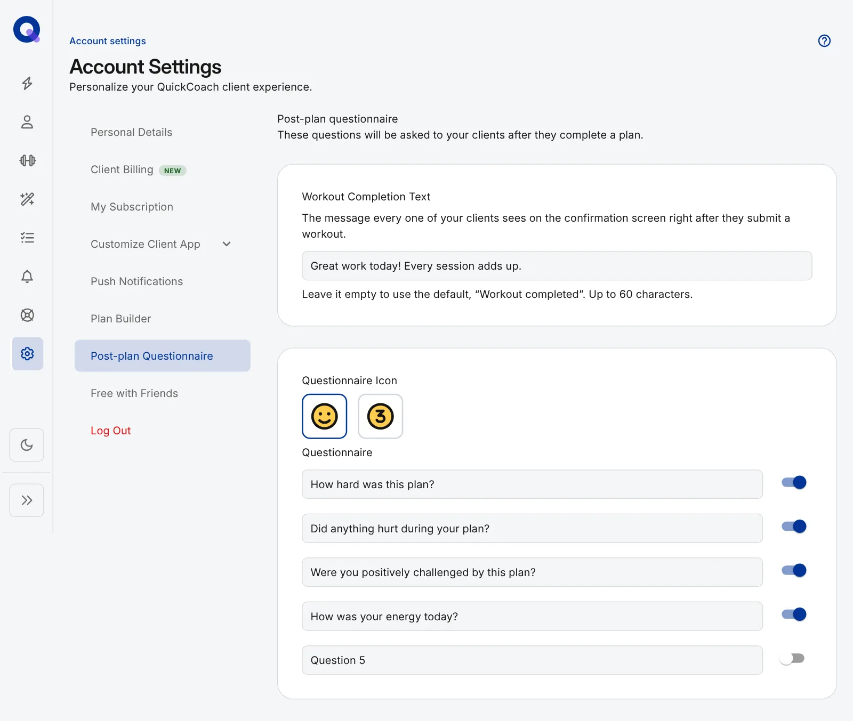Select the number 3 questionnaire icon
Image resolution: width=853 pixels, height=721 pixels.
point(381,416)
